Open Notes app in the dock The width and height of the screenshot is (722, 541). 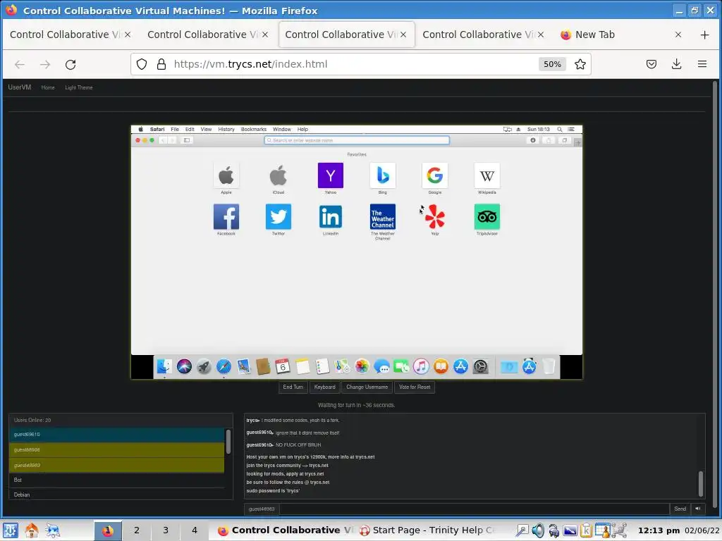302,366
